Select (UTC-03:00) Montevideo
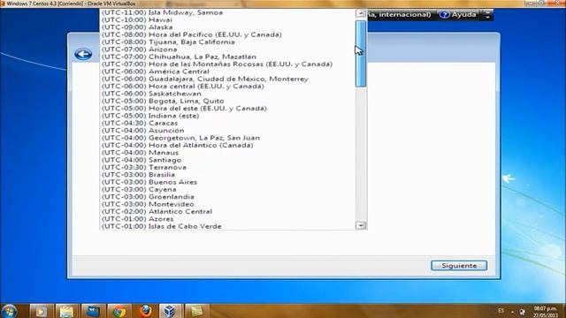 (227, 204)
